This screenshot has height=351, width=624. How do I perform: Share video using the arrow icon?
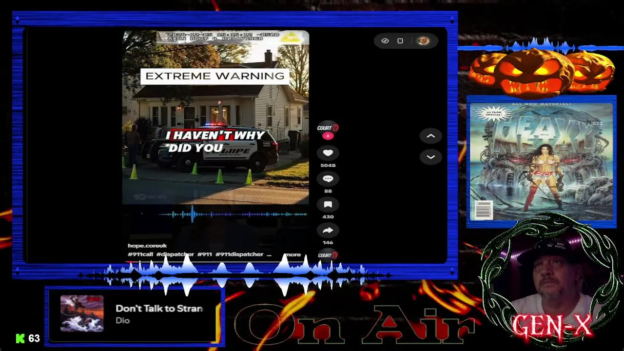[x=328, y=231]
